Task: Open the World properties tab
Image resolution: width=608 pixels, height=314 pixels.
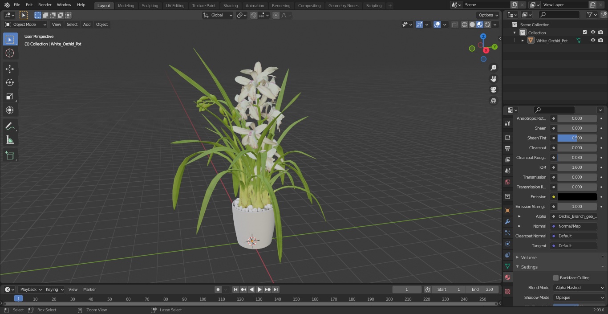Action: tap(507, 182)
